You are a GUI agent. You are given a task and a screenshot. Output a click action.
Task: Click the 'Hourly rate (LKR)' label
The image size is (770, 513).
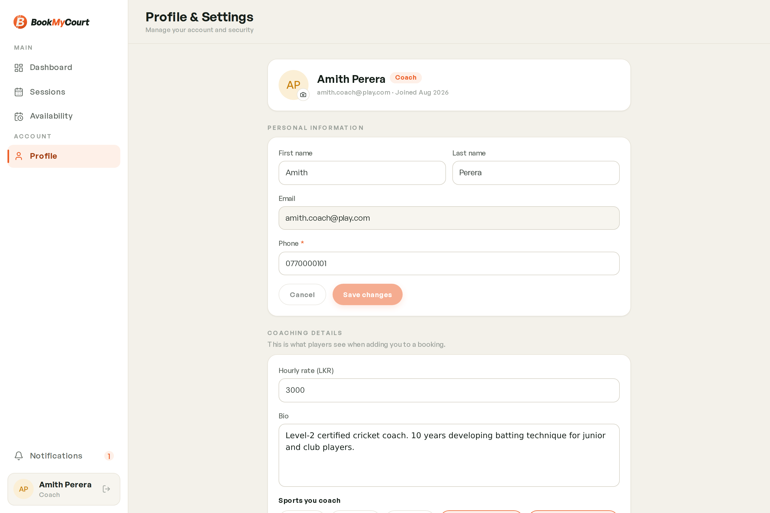[306, 371]
